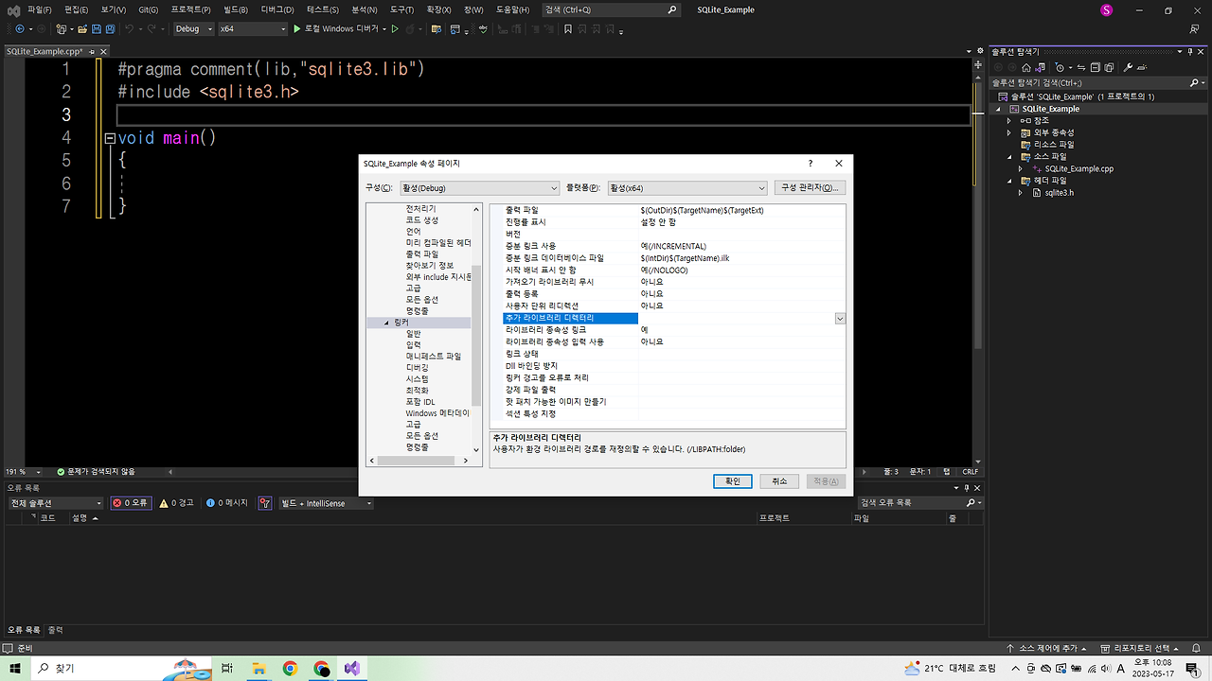Click the Save All icon
1212x681 pixels.
(x=110, y=28)
